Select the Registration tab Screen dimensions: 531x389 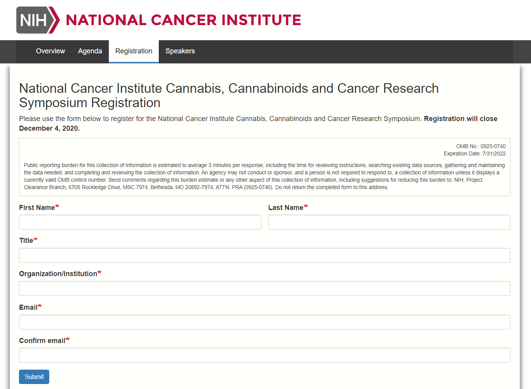[x=134, y=51]
